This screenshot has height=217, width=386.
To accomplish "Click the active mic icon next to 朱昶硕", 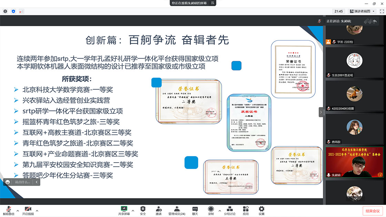I will click(329, 175).
